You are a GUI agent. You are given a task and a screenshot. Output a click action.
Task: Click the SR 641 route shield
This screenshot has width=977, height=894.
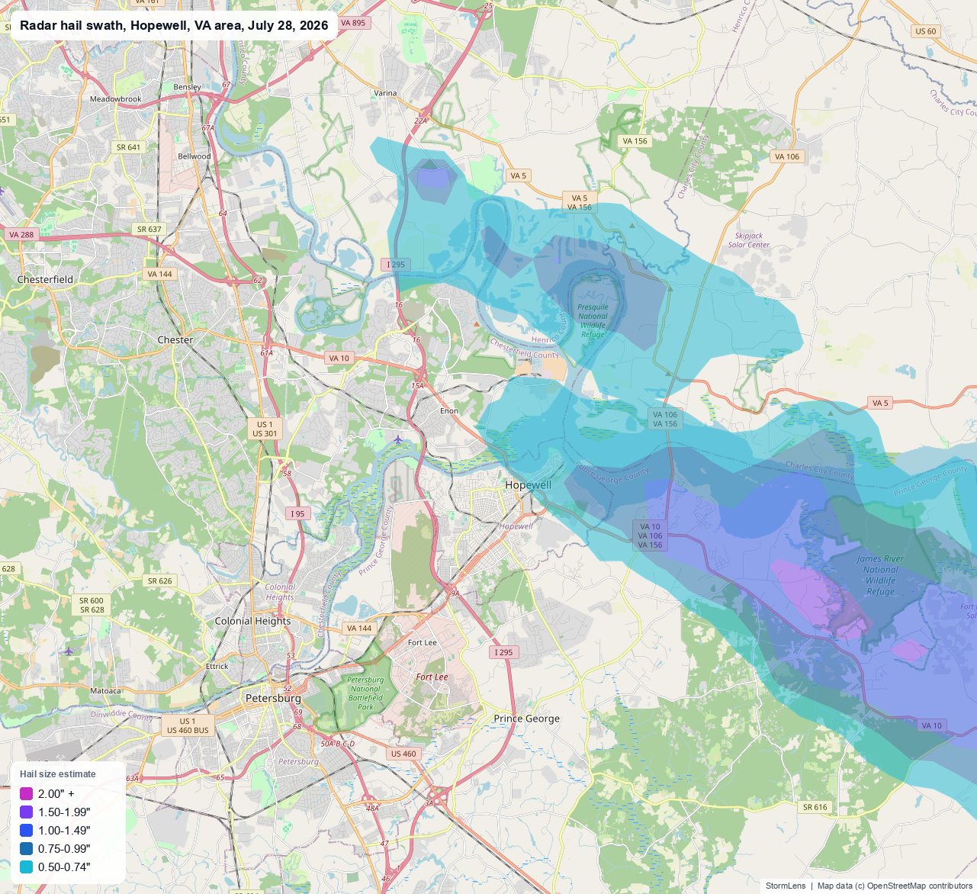[128, 147]
